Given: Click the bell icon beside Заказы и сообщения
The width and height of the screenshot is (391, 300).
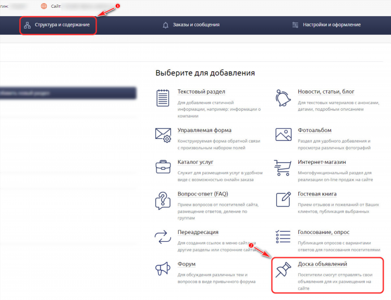Looking at the screenshot, I should pyautogui.click(x=166, y=25).
